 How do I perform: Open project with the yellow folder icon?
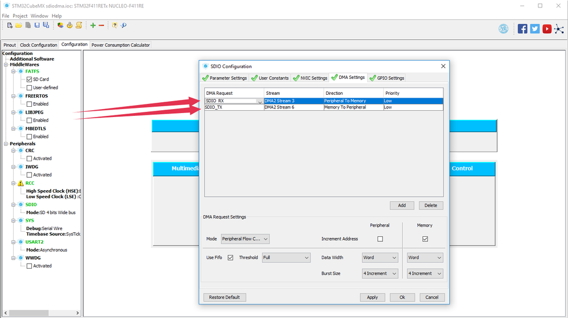(18, 26)
